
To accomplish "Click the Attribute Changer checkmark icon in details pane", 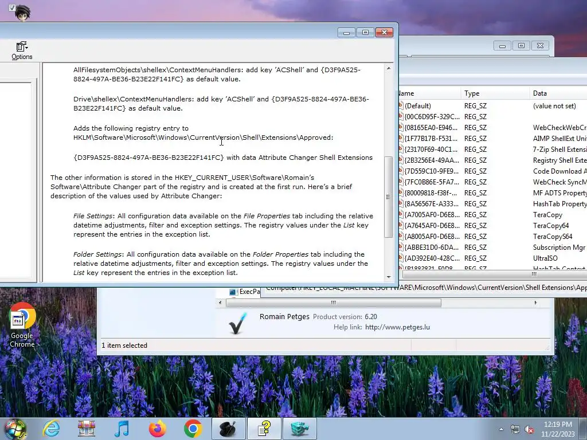I will click(x=237, y=323).
